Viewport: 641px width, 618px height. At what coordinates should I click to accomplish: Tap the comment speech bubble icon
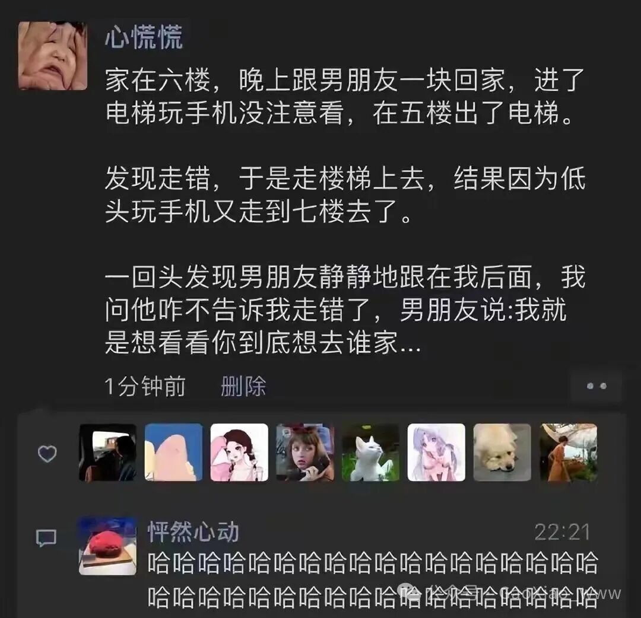pos(46,538)
